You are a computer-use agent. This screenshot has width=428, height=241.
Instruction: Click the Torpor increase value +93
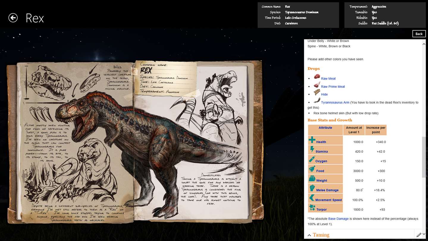coord(382,209)
